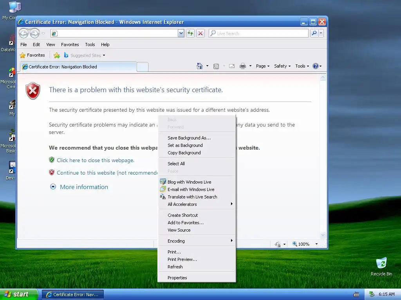This screenshot has height=300, width=401.
Task: Choose Properties from context menu
Action: coord(197,278)
